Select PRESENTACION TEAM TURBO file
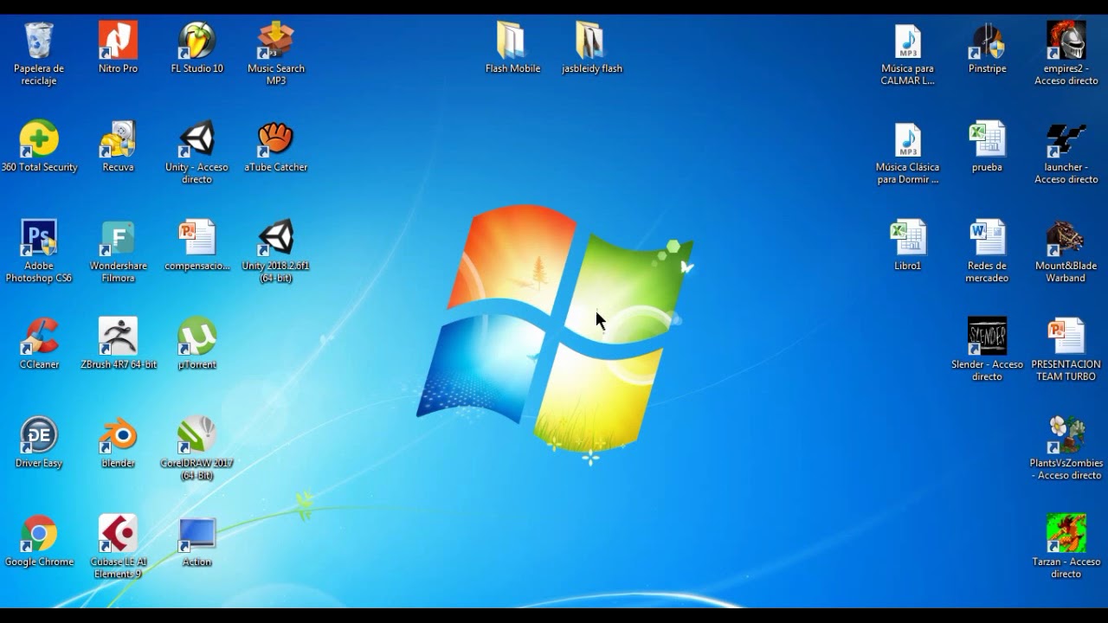 pos(1066,337)
